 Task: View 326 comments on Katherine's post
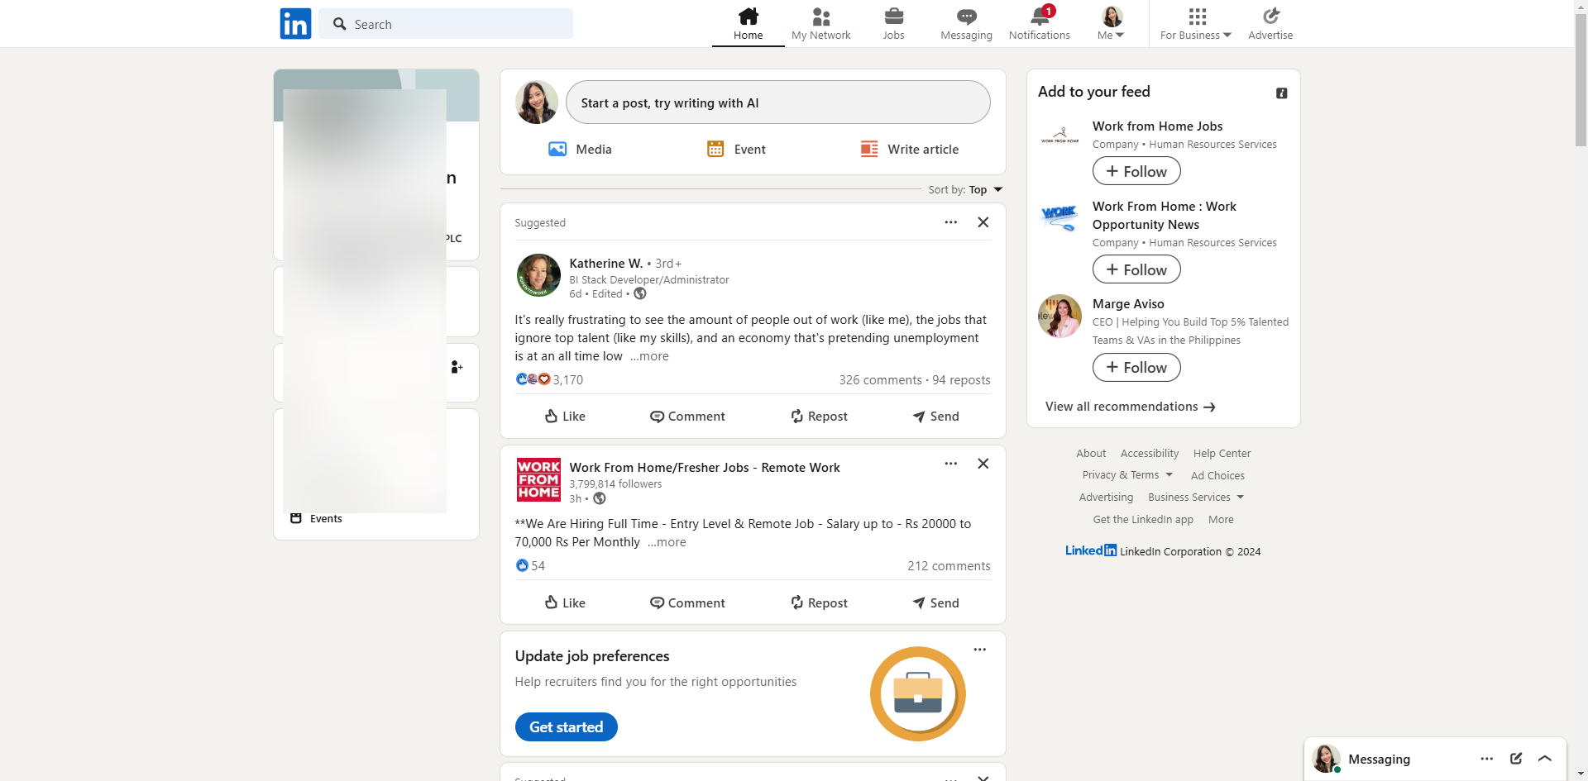(x=880, y=380)
